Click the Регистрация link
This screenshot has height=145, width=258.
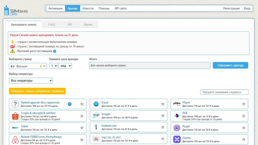tap(231, 9)
